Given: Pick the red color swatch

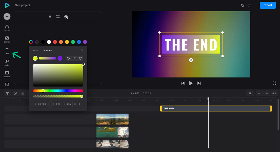Looking at the screenshot, I should point(55,42).
